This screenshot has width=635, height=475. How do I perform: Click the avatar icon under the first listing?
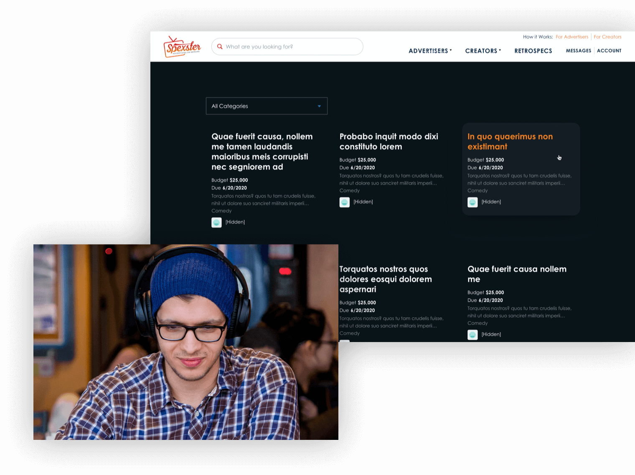[216, 222]
